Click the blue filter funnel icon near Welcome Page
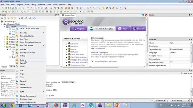 pyautogui.click(x=143, y=15)
